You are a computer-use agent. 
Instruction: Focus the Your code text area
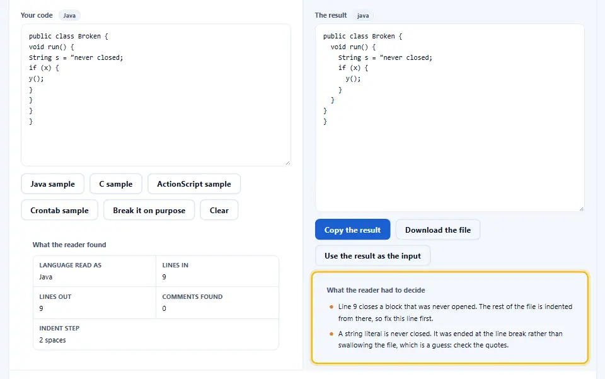(x=156, y=95)
